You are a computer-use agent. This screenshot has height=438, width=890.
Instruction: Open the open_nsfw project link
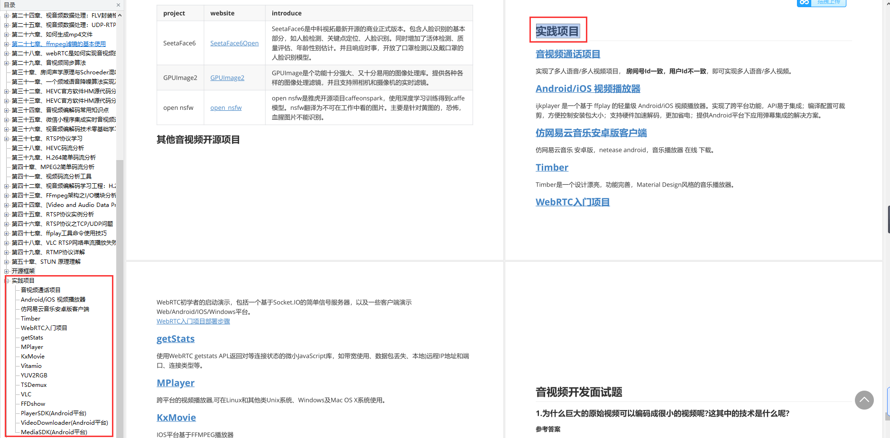pyautogui.click(x=226, y=107)
